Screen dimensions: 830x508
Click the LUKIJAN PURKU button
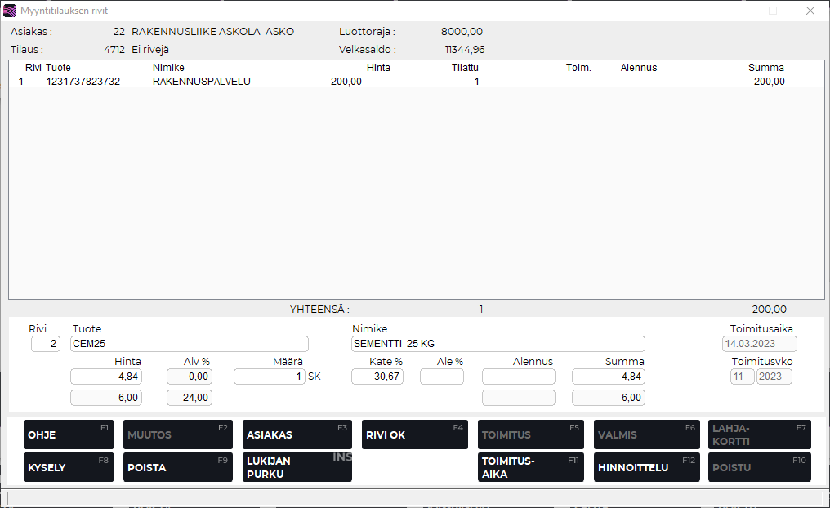coord(297,467)
